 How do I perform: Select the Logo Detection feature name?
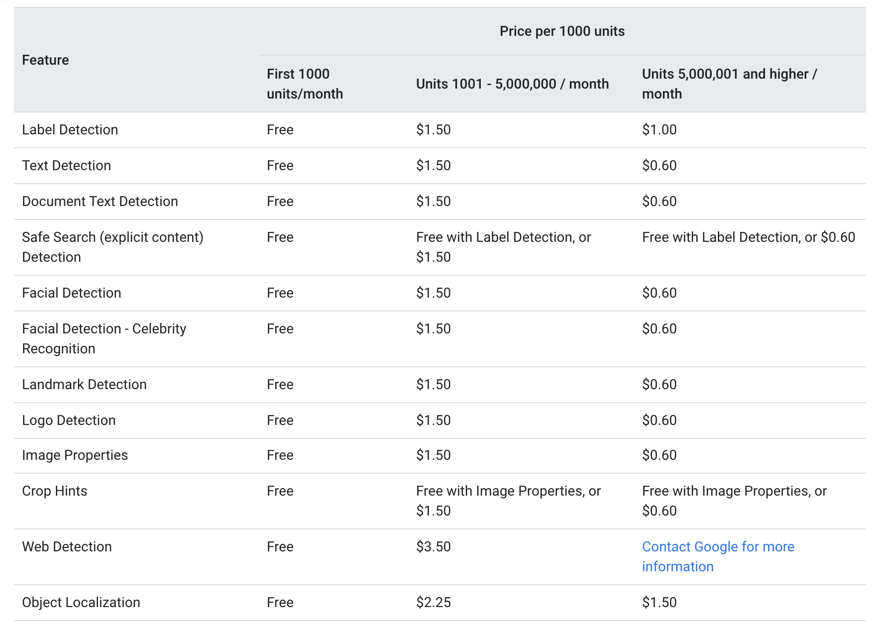click(x=68, y=420)
